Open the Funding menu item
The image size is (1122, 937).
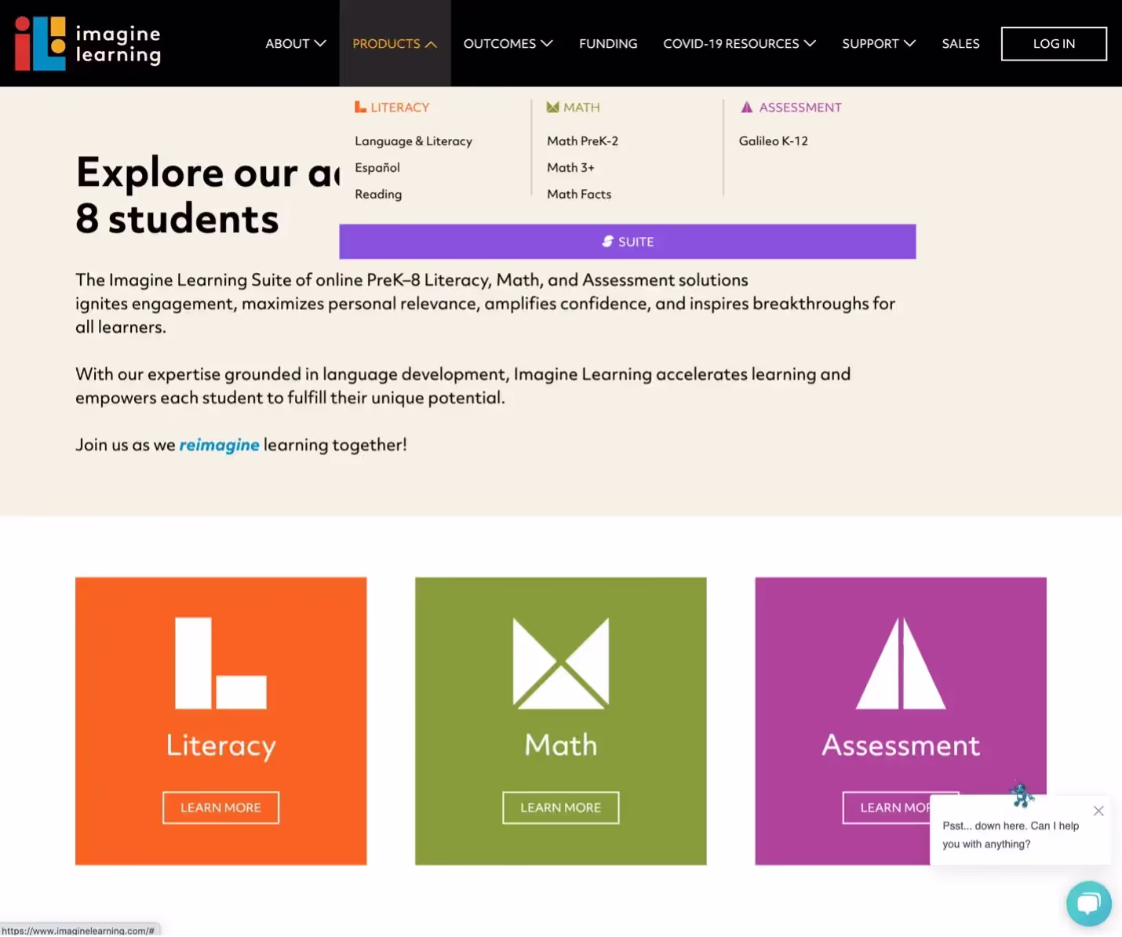pyautogui.click(x=608, y=44)
